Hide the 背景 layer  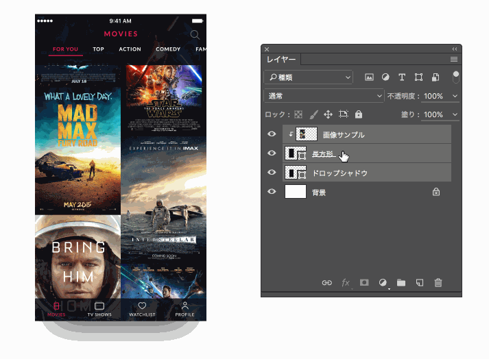(x=272, y=191)
